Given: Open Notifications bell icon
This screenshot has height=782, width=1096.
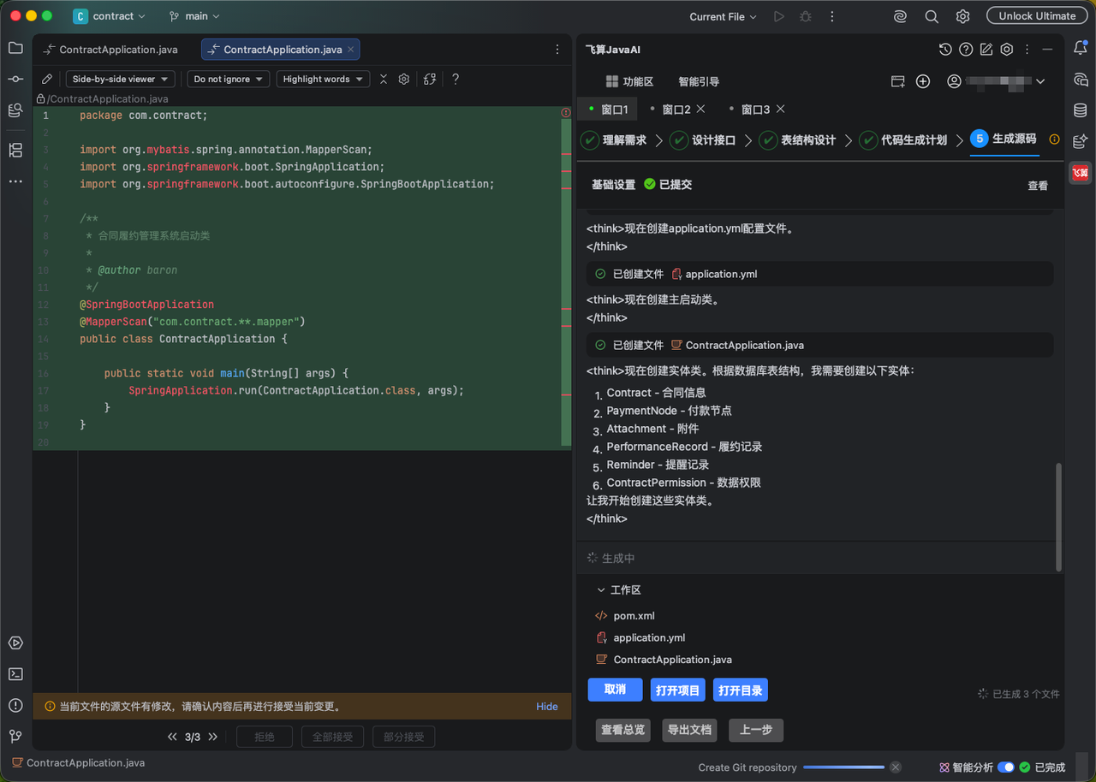Looking at the screenshot, I should tap(1081, 48).
